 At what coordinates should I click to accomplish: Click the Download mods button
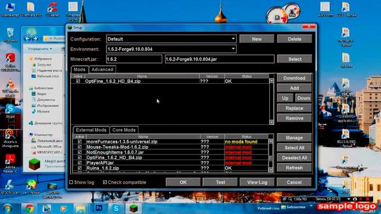[x=294, y=78]
